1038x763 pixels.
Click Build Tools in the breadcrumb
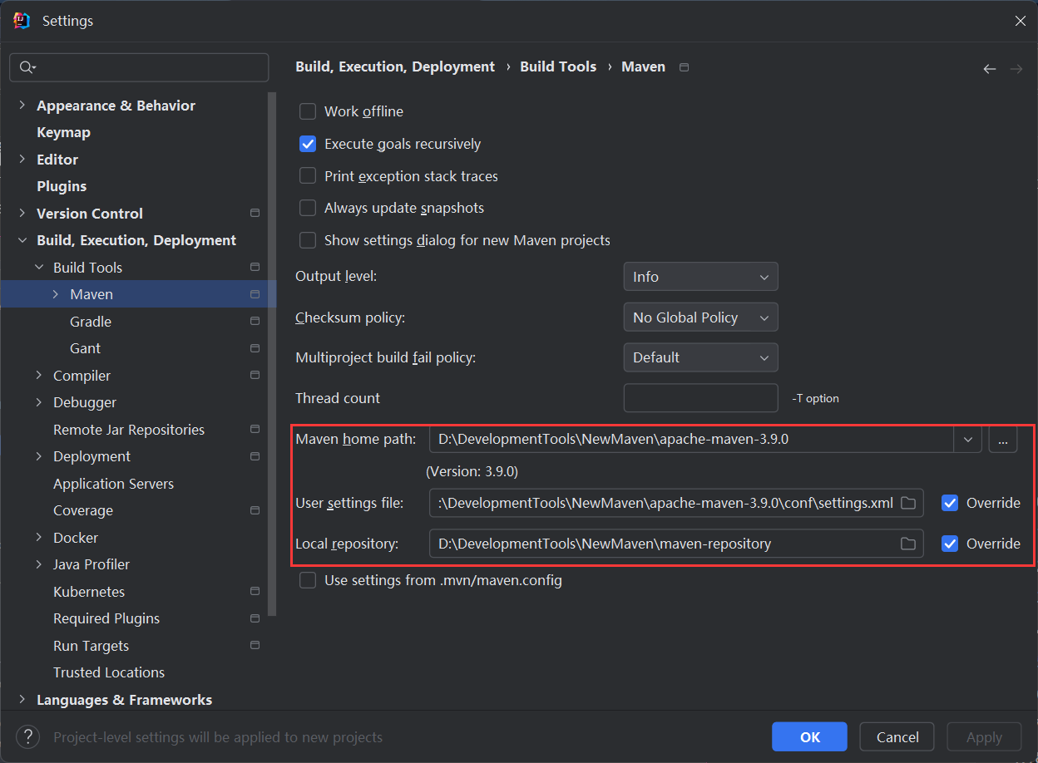tap(558, 66)
